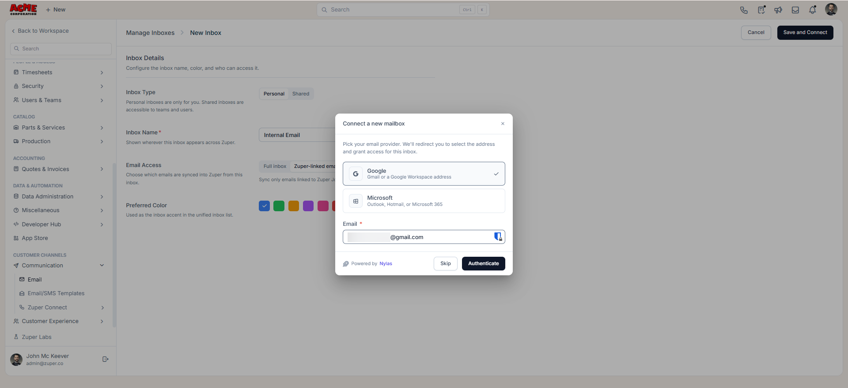The image size is (848, 388).
Task: Open the phone dialer icon in top bar
Action: (744, 10)
